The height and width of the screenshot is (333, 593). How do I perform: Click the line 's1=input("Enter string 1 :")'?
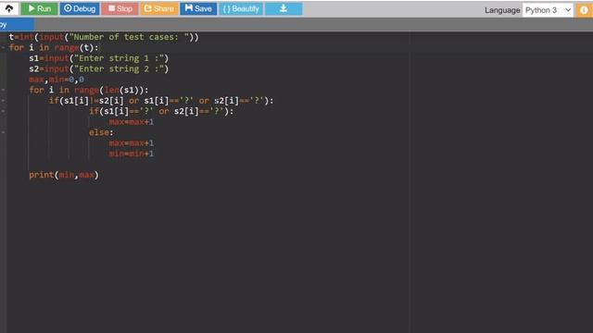[x=99, y=58]
